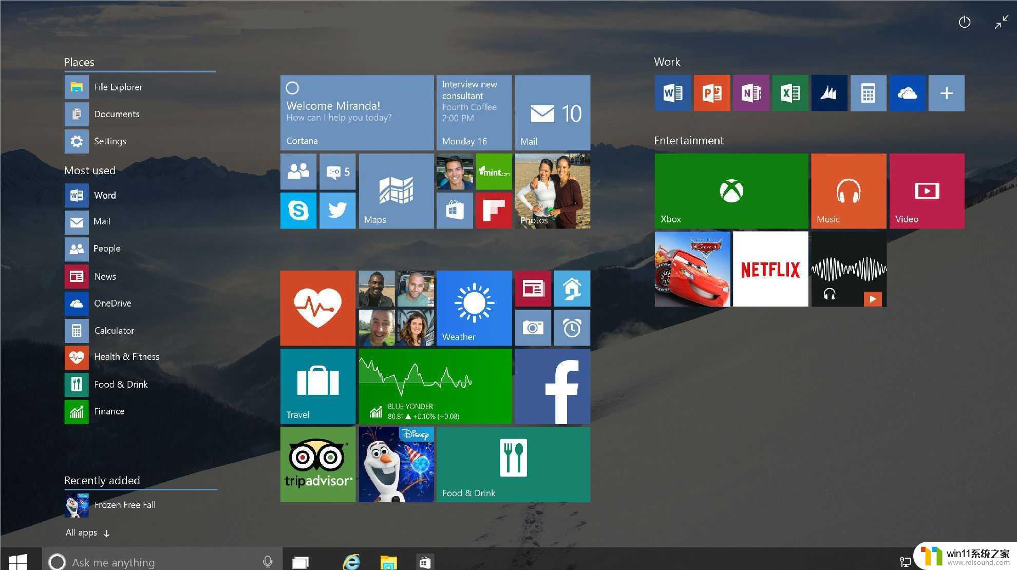The width and height of the screenshot is (1017, 570).
Task: Launch Internet Explorer from taskbar
Action: (x=351, y=562)
